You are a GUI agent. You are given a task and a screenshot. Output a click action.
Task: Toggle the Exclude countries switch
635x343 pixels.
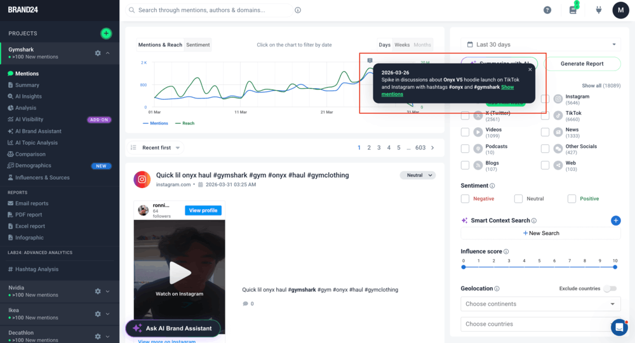point(610,289)
